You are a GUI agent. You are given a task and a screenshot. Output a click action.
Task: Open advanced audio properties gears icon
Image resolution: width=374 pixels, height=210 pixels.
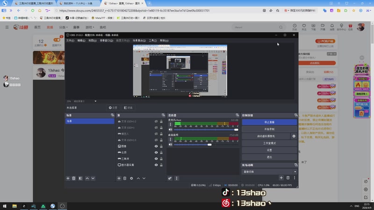[170, 178]
